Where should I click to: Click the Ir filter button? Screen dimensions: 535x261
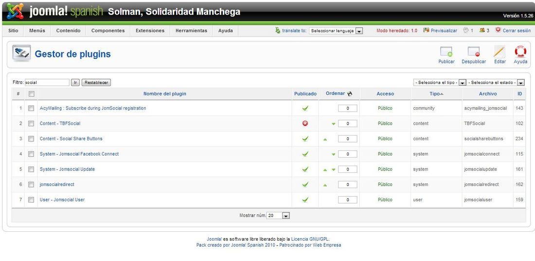[x=75, y=83]
